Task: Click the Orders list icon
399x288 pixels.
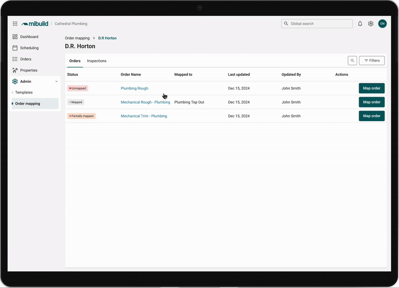Action: (x=15, y=59)
